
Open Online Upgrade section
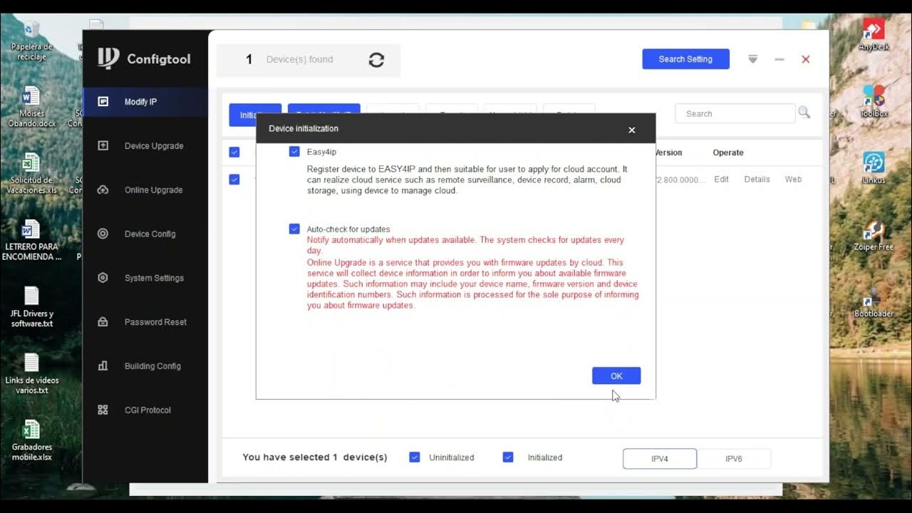click(145, 190)
